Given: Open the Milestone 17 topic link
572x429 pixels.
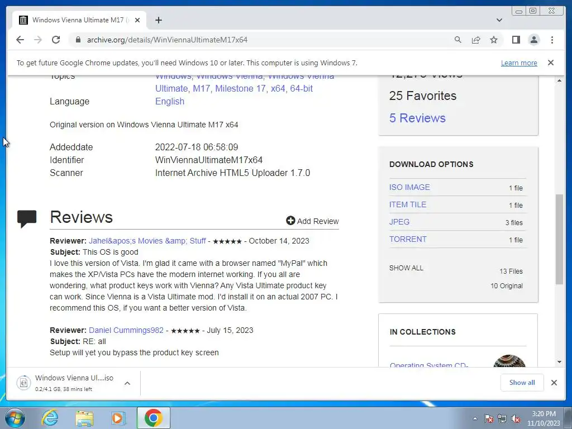Looking at the screenshot, I should [x=240, y=89].
